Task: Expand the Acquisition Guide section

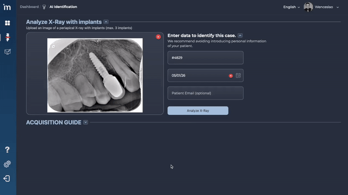Action: [x=86, y=122]
